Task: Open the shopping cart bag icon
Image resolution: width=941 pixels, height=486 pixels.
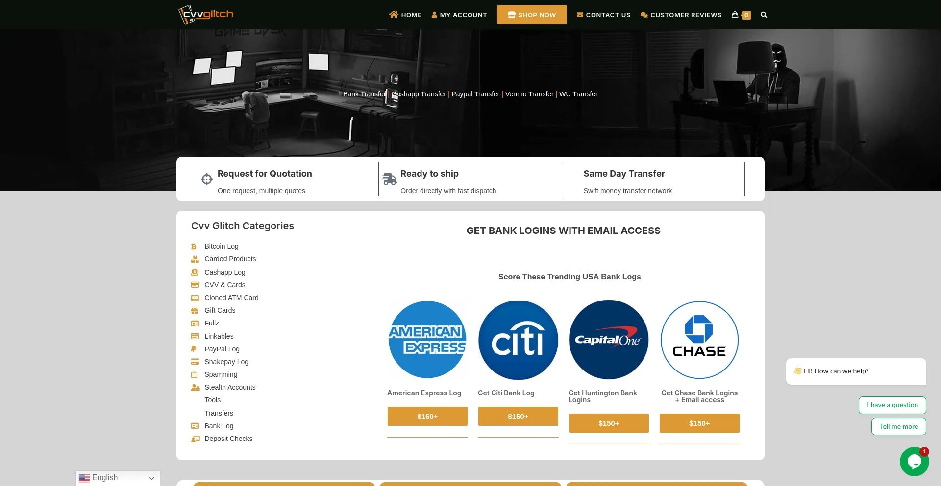Action: tap(735, 15)
